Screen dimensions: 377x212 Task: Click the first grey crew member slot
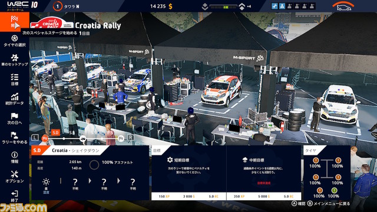[x=289, y=6]
